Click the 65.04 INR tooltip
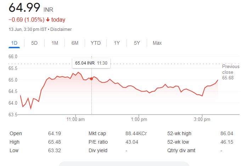252x166 pixels. pyautogui.click(x=91, y=63)
